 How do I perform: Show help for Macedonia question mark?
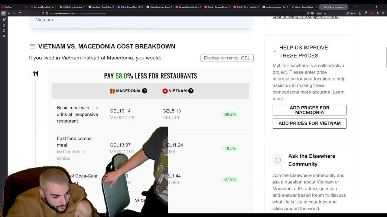[145, 91]
